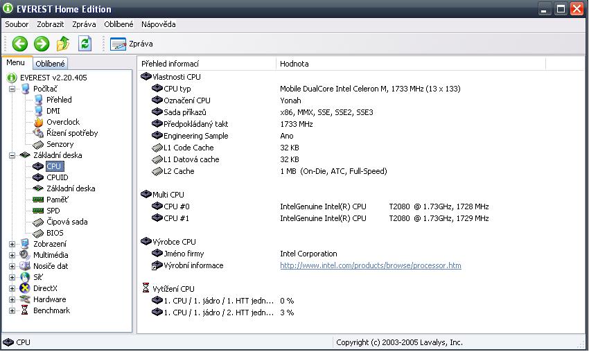Click the Nosiče dat drive icon
Screen dimensions: 589x352
coord(25,266)
